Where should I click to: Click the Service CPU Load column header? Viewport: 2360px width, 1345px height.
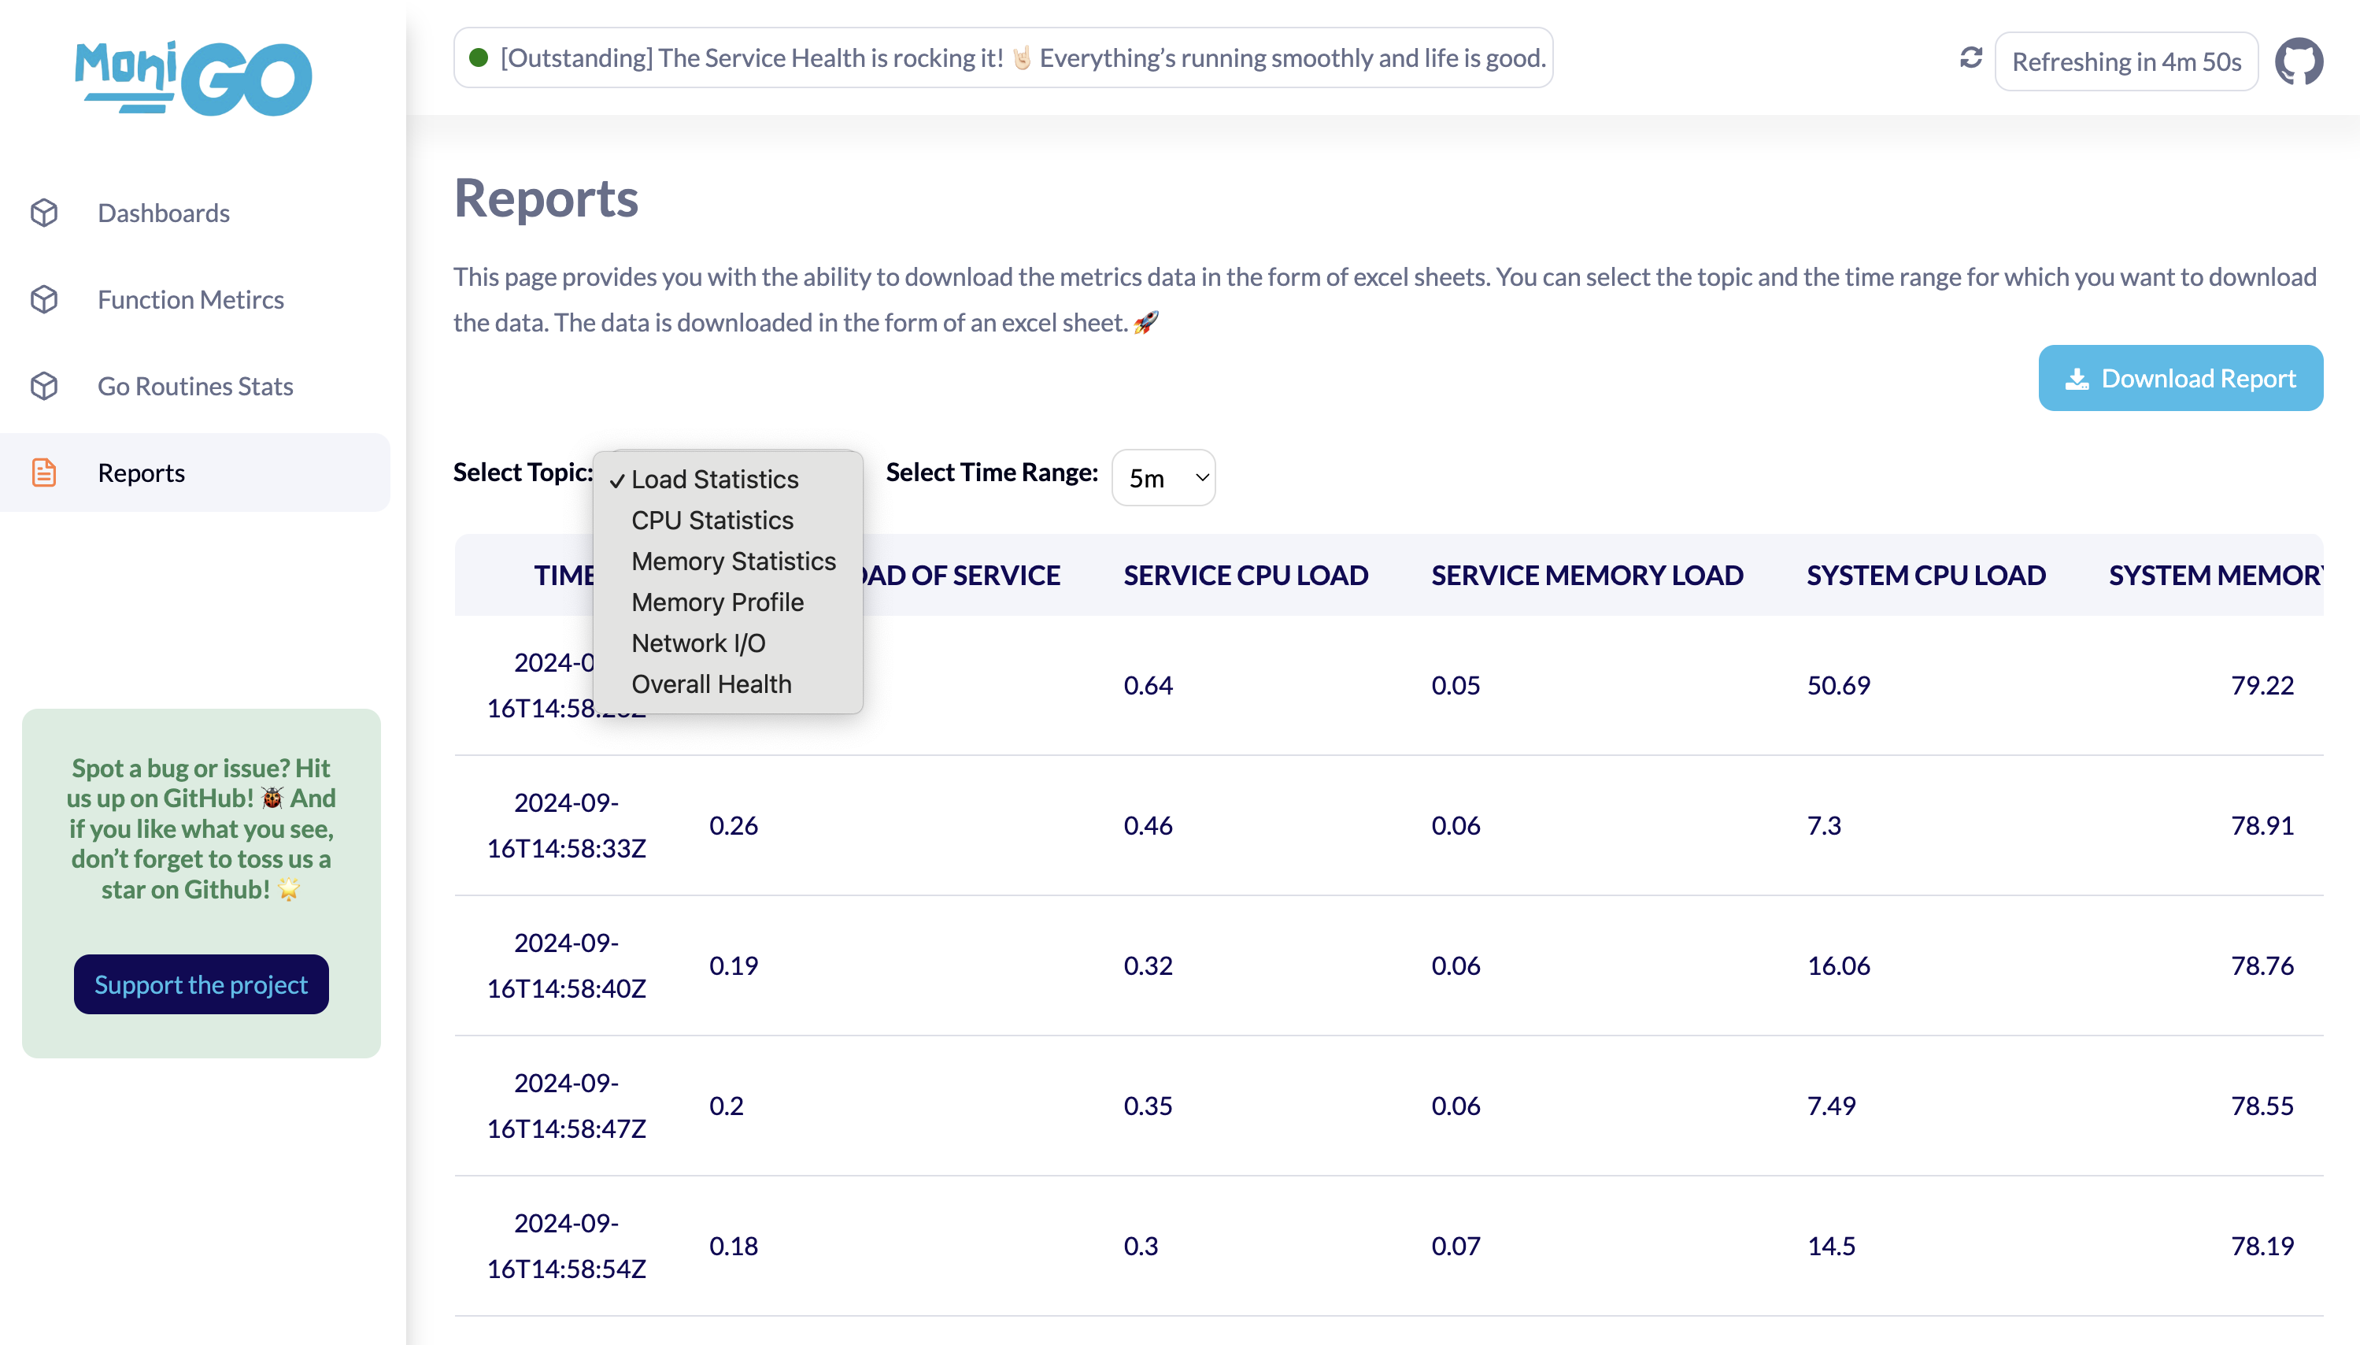click(x=1245, y=576)
